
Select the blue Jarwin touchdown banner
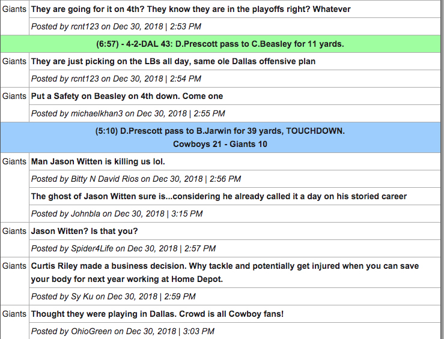[x=220, y=137]
